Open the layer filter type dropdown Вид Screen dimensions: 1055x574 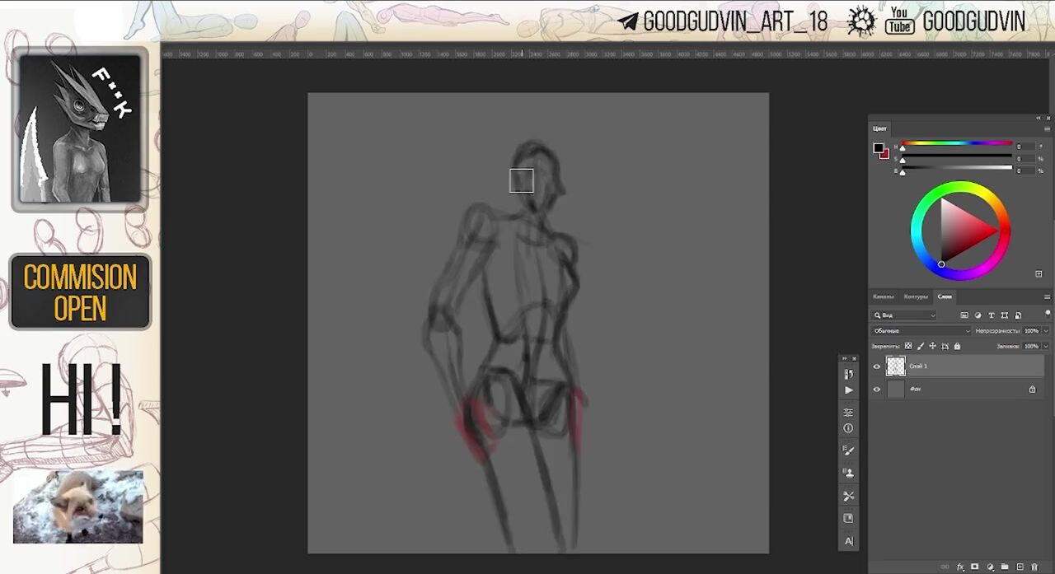coord(904,315)
